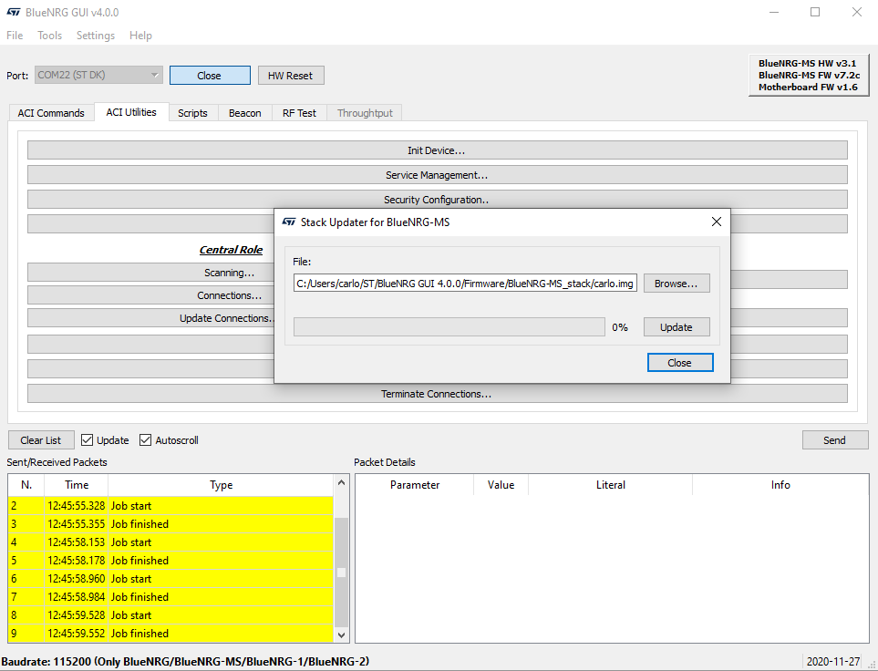Select packet row 5 Job finished

point(170,561)
